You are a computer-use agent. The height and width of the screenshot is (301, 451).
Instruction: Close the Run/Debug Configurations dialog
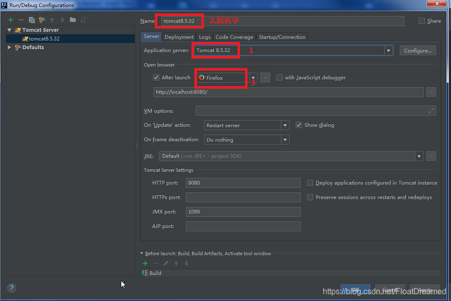coord(437,4)
